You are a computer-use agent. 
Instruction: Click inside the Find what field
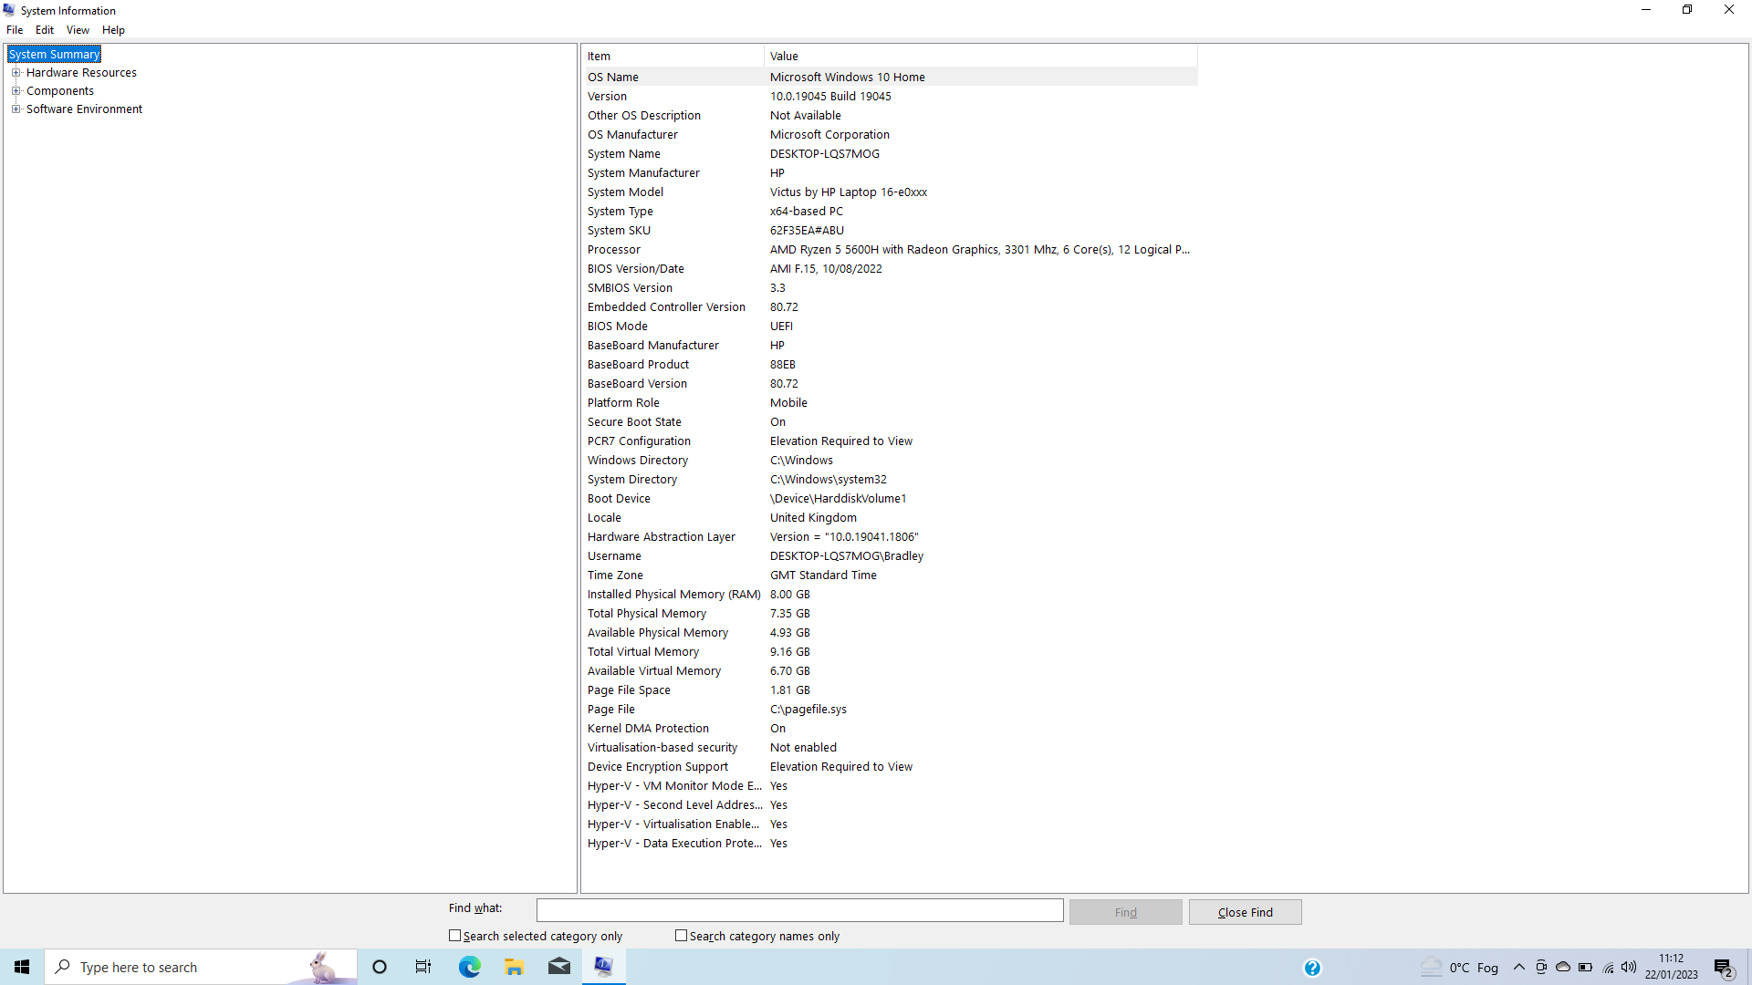798,910
